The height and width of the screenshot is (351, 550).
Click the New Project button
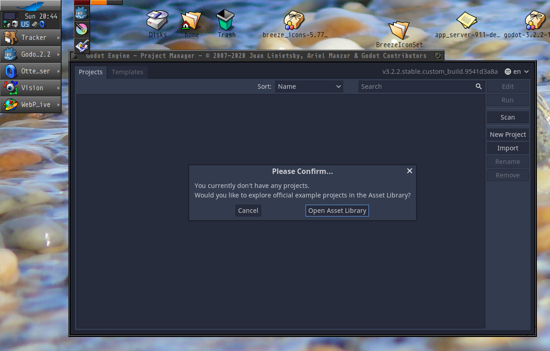pos(508,135)
